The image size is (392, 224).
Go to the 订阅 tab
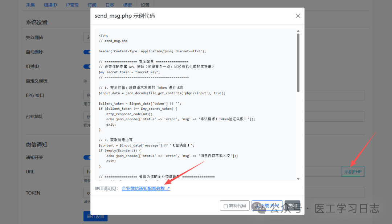coord(92,5)
